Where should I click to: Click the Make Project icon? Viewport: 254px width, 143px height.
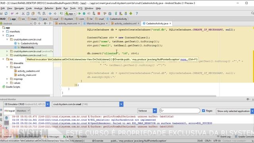coord(61,14)
